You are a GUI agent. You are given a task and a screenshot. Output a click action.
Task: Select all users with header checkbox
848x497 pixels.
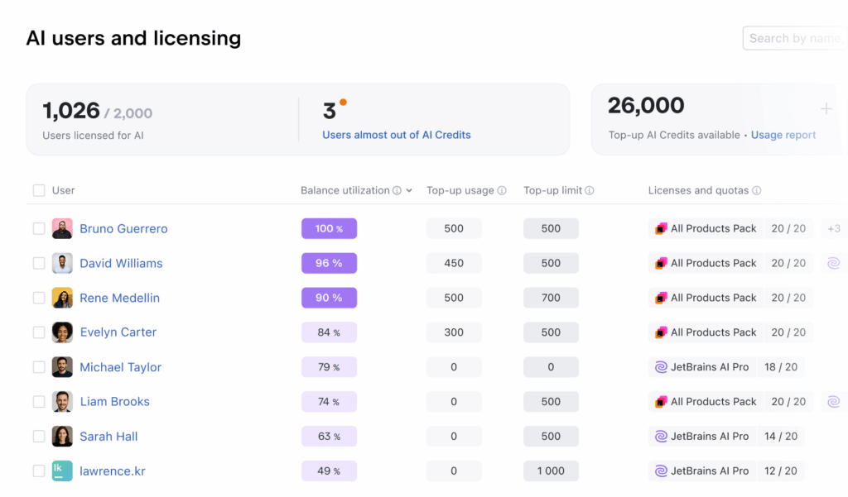(x=39, y=190)
